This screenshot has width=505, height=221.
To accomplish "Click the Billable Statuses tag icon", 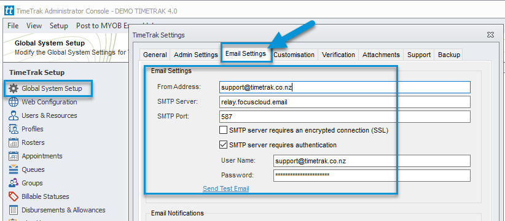I will pos(13,196).
